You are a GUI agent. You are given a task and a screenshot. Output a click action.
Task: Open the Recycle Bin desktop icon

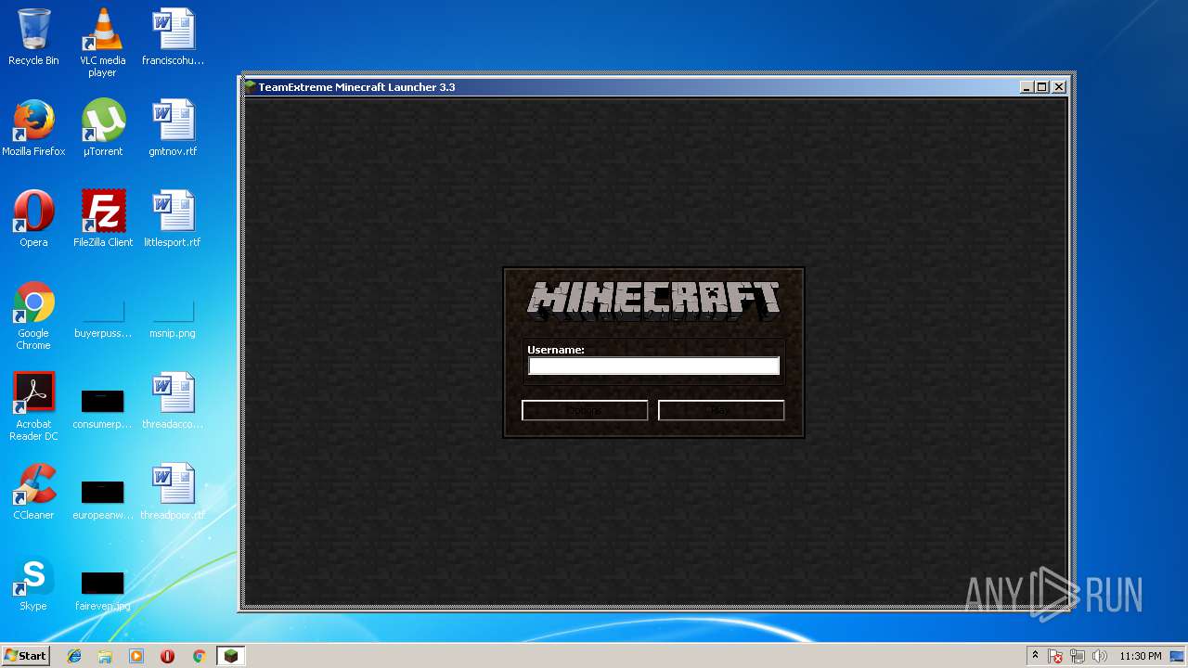pyautogui.click(x=33, y=37)
